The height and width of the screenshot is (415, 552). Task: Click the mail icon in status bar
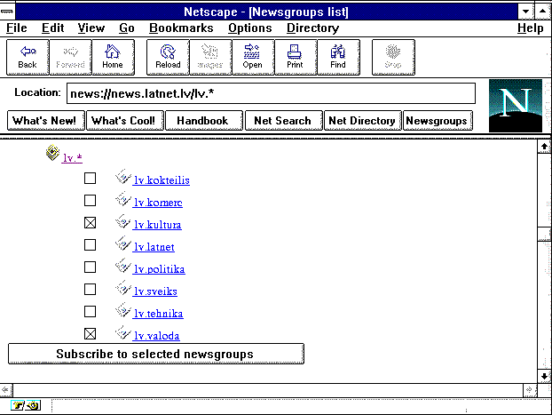33,405
